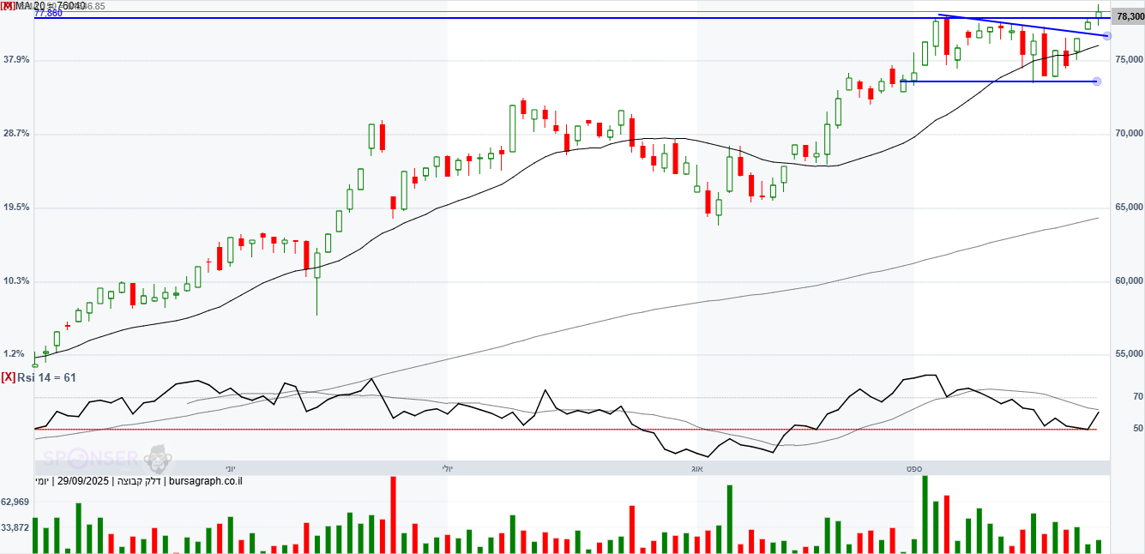Click the Rsi 14 = 61 label
Screen dimensions: 1145x554
[47, 377]
